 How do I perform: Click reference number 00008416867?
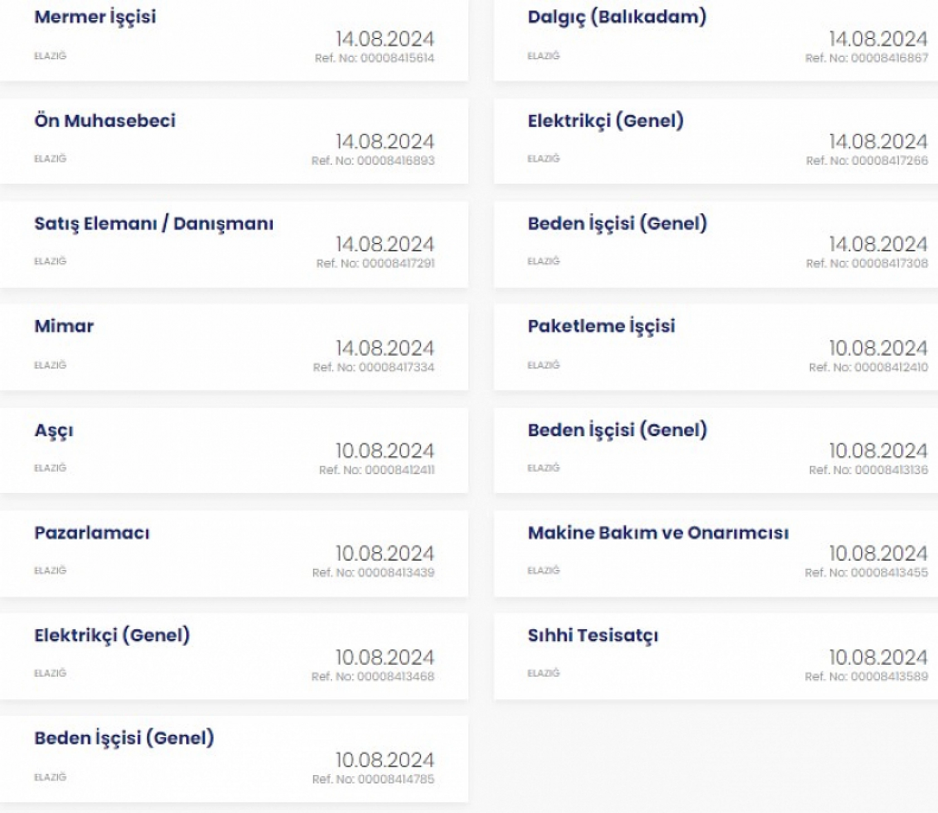(x=867, y=58)
